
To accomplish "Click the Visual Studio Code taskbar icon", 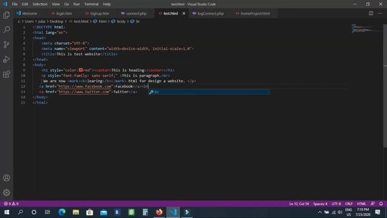I will click(x=173, y=212).
